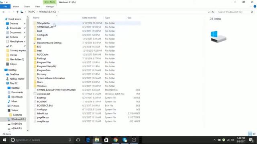Select ESD folder icon
The image size is (257, 144).
tap(35, 47)
